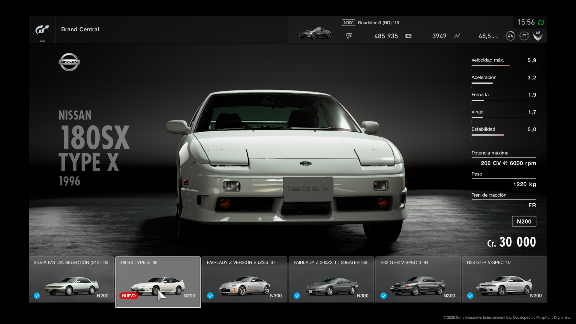Select the R32 GT-R V-Spec II '94 card
The width and height of the screenshot is (576, 324).
click(x=418, y=279)
